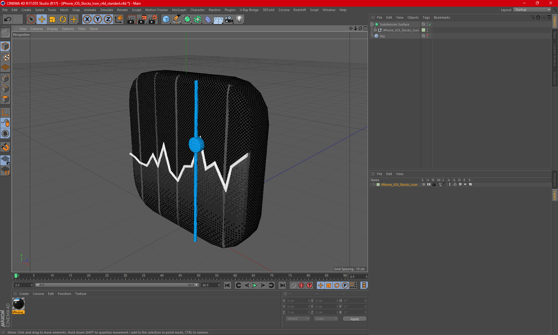558x335 pixels.
Task: Enable Axis mode tool
Action: [5, 113]
